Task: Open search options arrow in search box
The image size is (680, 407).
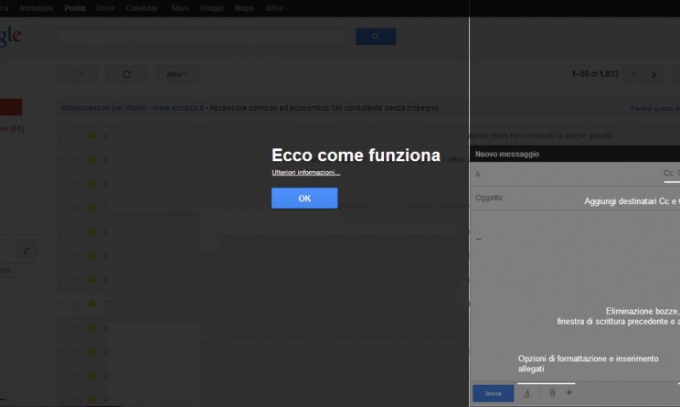Action: point(341,37)
